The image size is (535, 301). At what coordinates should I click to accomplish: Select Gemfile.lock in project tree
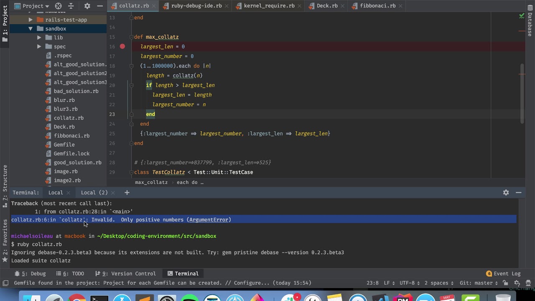[x=71, y=153]
